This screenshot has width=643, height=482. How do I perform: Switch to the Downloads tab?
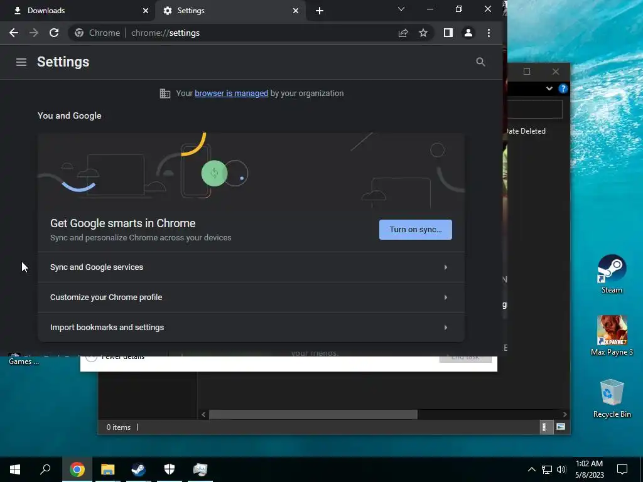[77, 11]
